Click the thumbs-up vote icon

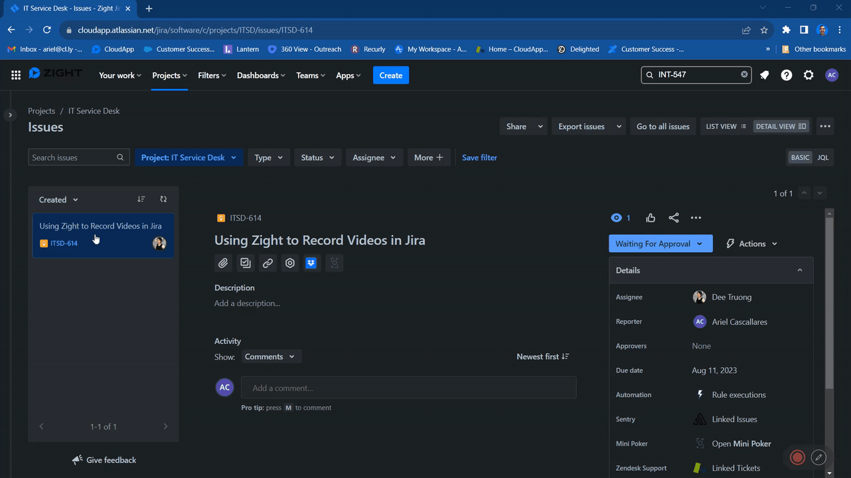pos(651,218)
